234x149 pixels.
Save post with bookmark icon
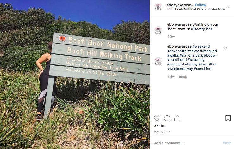pos(228,118)
